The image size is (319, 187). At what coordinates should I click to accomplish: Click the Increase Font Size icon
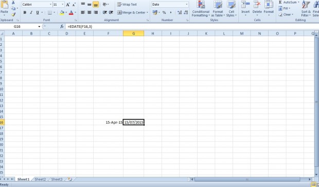pyautogui.click(x=68, y=5)
